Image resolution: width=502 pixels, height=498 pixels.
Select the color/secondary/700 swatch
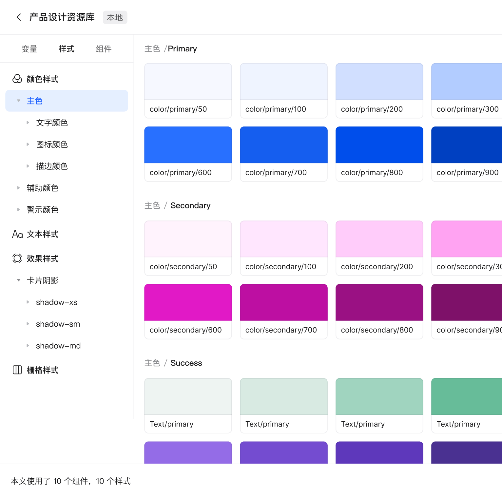(x=284, y=312)
